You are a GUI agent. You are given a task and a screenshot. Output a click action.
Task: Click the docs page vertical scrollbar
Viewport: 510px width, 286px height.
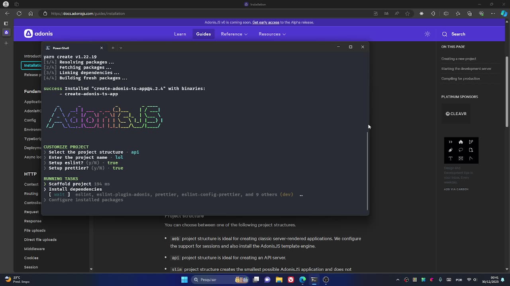[507, 91]
